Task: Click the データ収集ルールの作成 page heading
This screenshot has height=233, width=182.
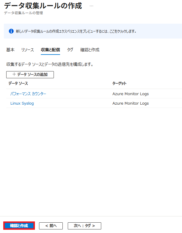Action: (x=43, y=5)
